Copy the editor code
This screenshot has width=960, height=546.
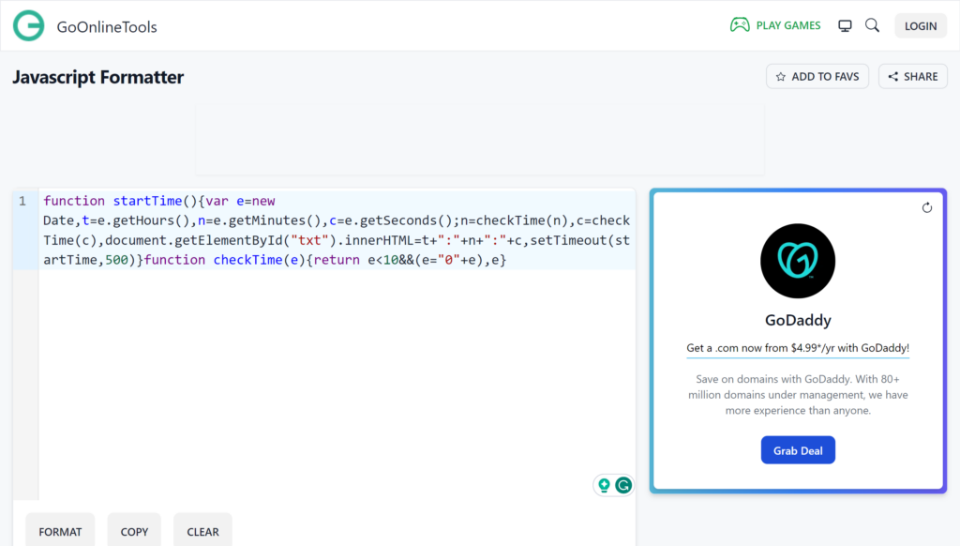134,531
